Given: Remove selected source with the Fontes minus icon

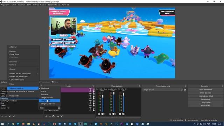Looking at the screenshot, I should click(x=50, y=116).
